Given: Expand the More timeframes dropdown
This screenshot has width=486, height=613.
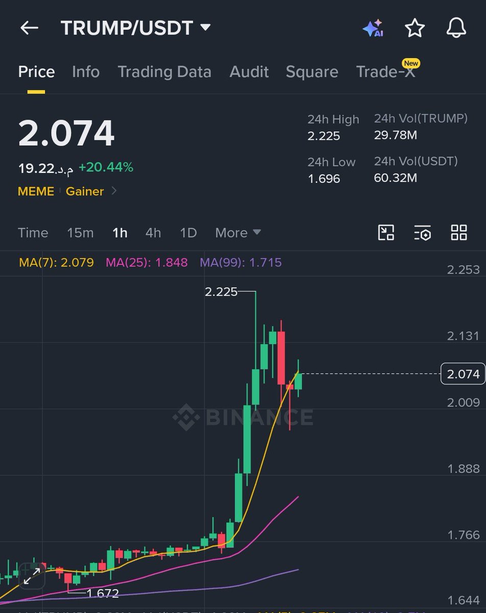Looking at the screenshot, I should pos(238,233).
